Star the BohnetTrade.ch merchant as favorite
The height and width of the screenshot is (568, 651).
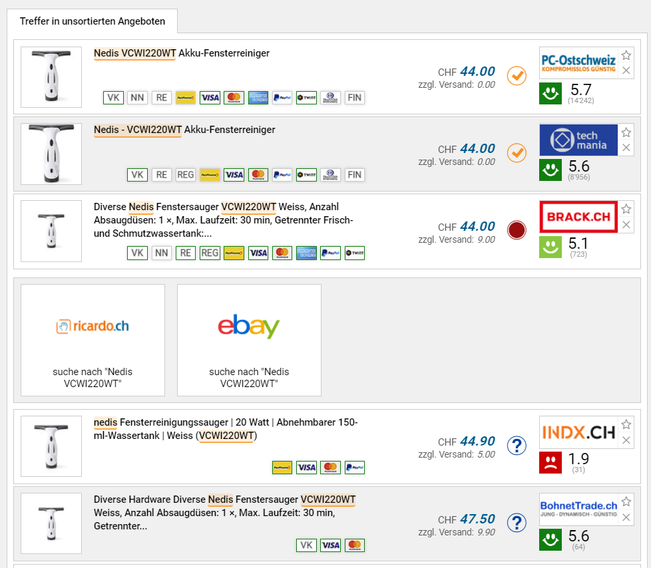(x=626, y=502)
